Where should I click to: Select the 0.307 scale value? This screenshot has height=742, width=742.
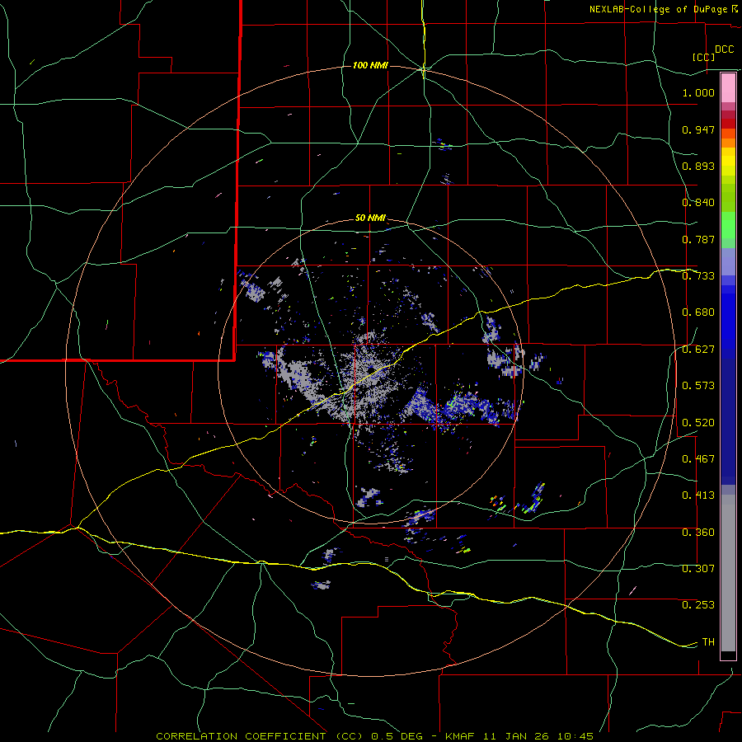(698, 569)
